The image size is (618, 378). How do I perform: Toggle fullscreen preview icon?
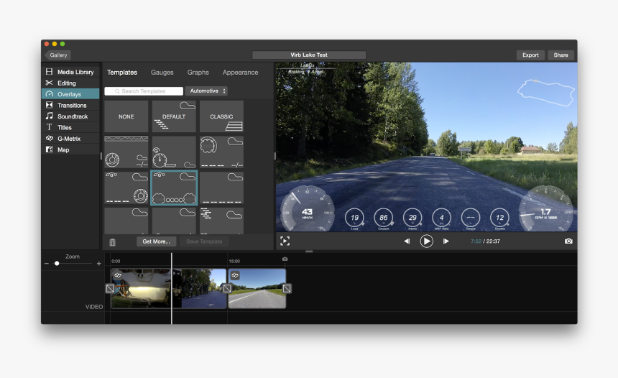tap(285, 241)
